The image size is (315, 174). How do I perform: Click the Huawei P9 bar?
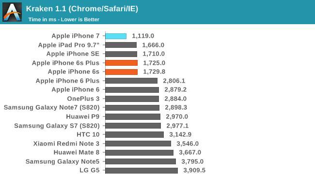(133, 116)
